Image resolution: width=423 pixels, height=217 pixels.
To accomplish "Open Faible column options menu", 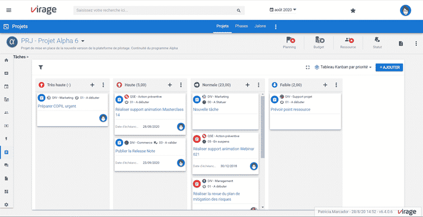I will [336, 85].
